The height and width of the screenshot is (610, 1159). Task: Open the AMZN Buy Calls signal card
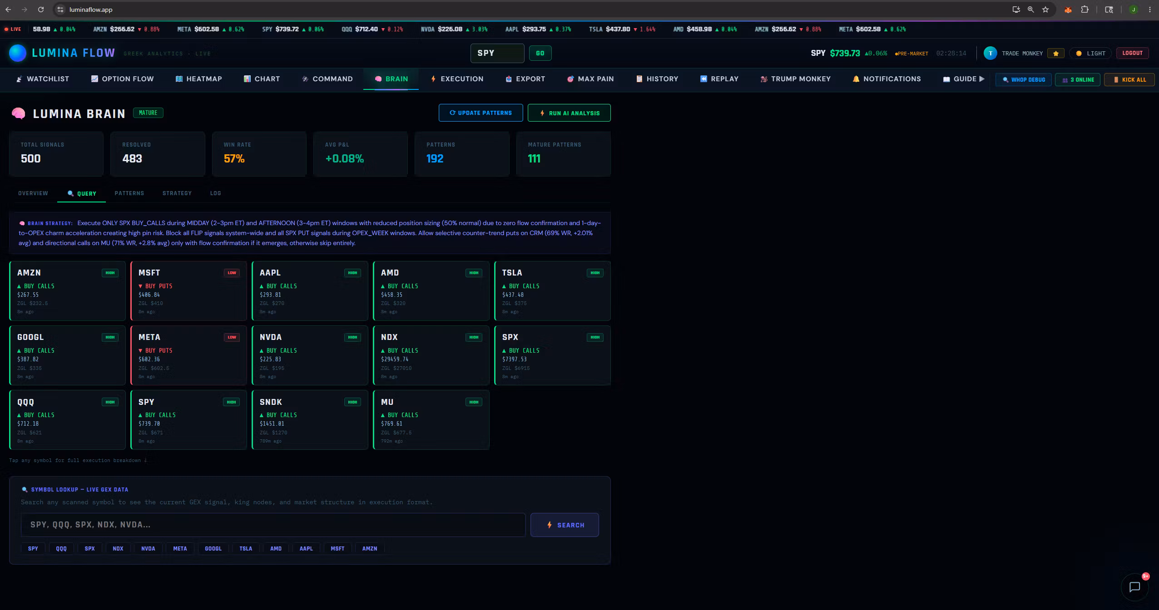[x=67, y=291]
